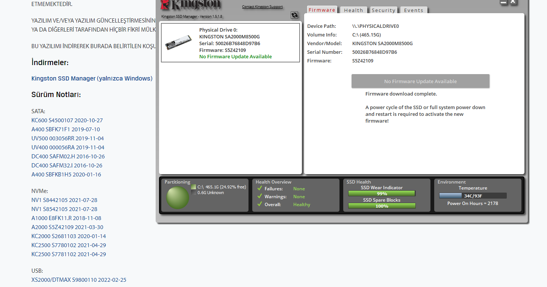
Task: Click the "C:\ (465.15G)" volume info value
Action: pos(367,35)
